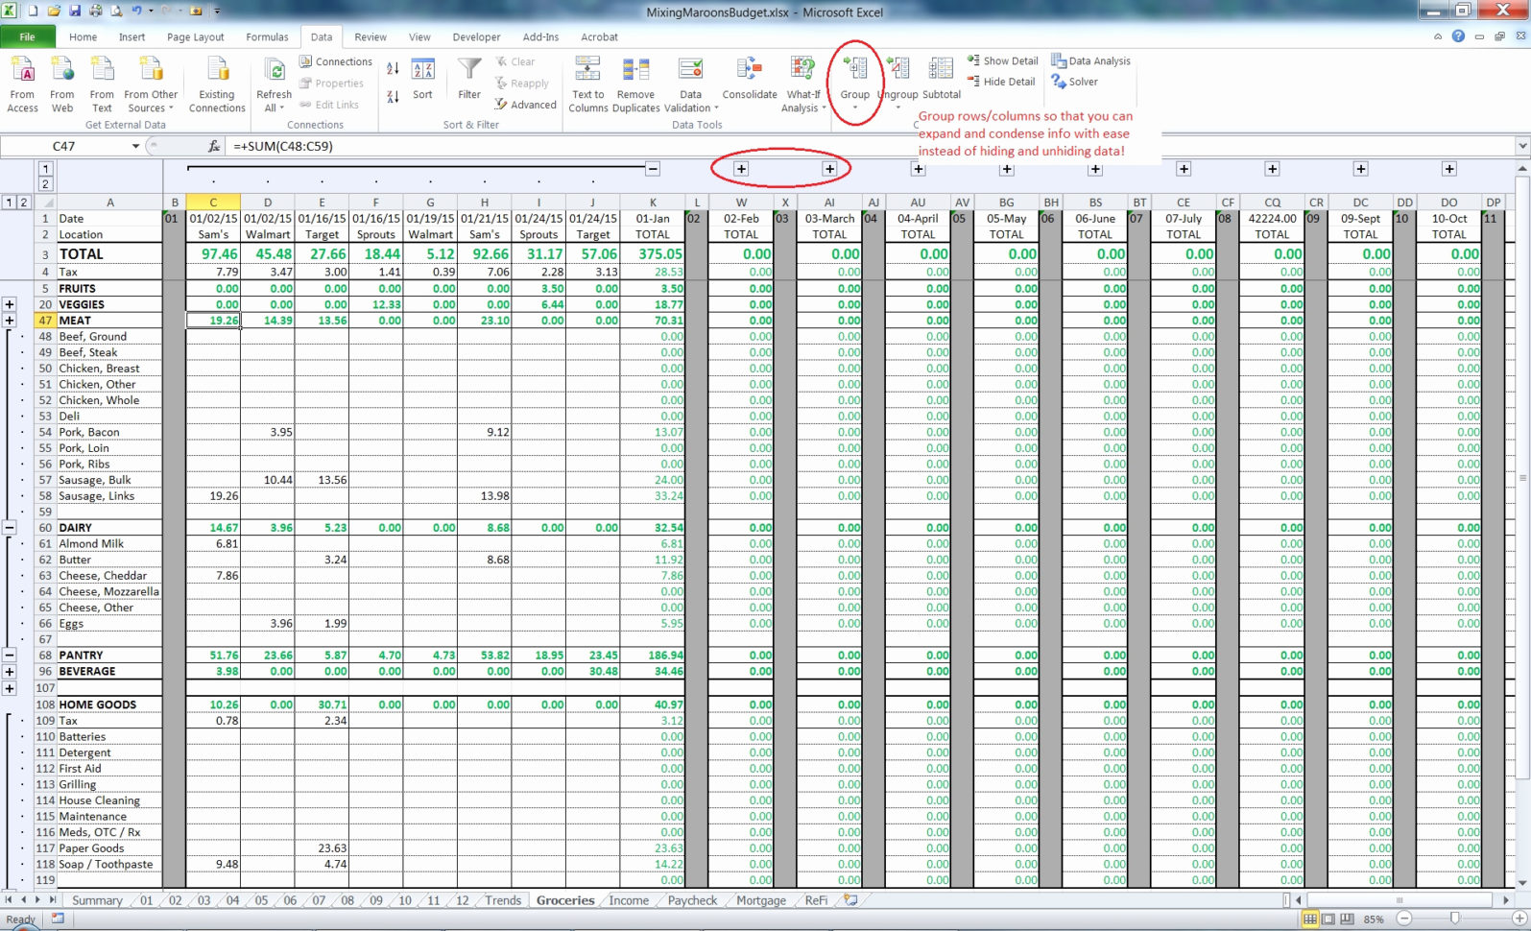
Task: Show column outline level 1
Action: click(x=45, y=168)
